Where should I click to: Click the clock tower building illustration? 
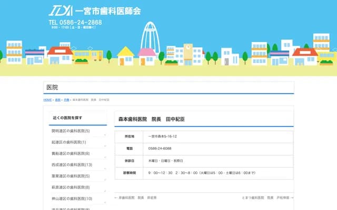[187, 53]
